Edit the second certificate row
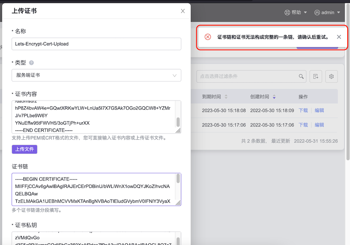 click(x=319, y=125)
